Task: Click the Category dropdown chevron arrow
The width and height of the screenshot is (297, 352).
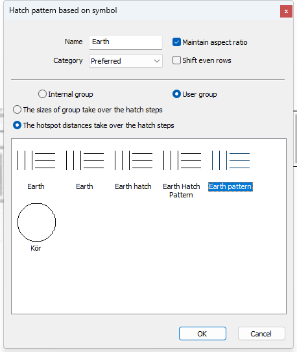Action: click(157, 61)
